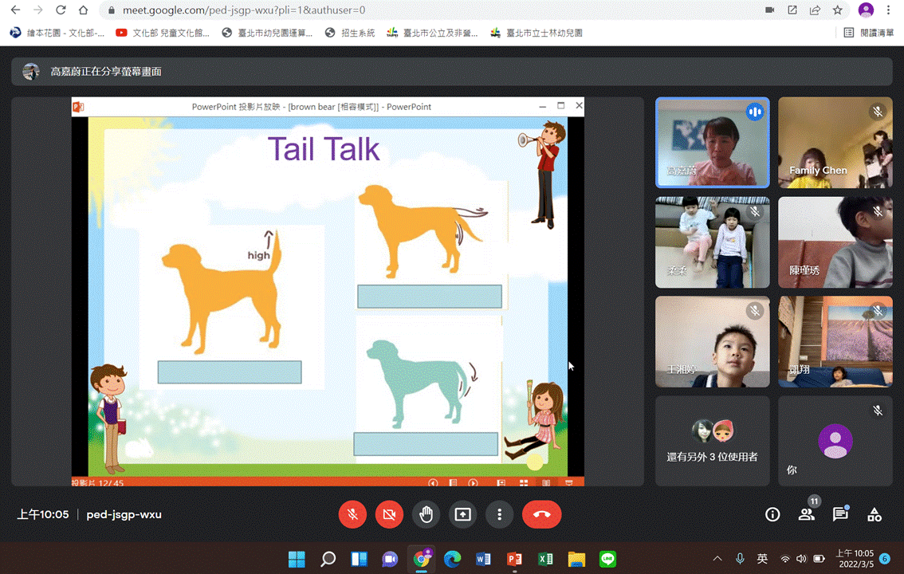Click the present screen button

coord(462,515)
